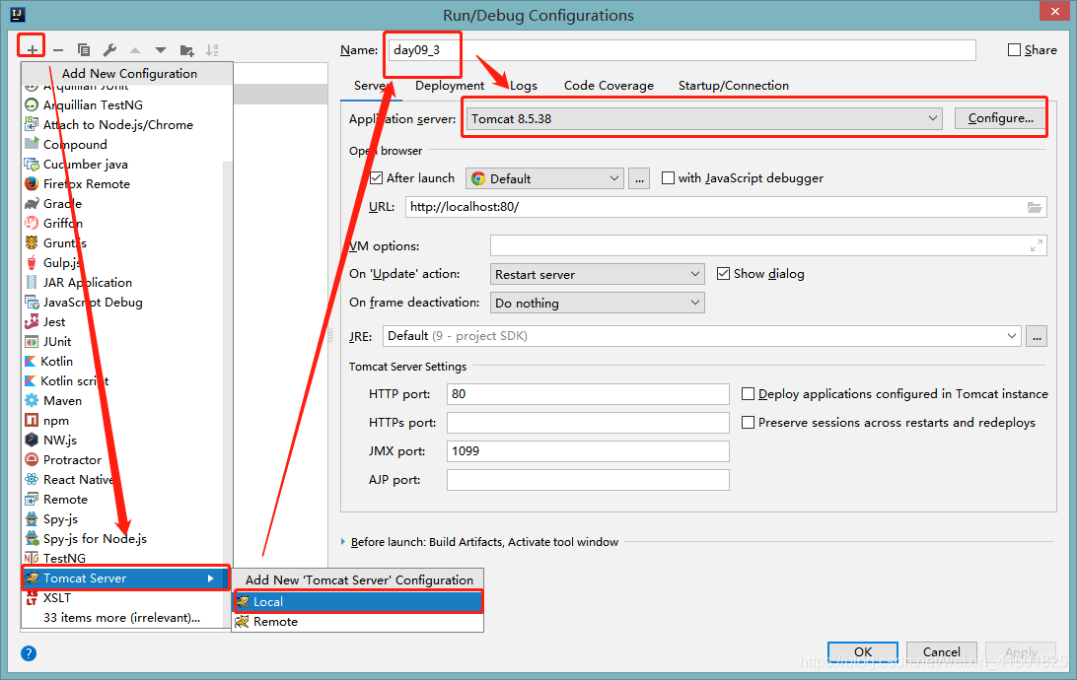Choose Remote Tomcat Server submenu item
This screenshot has height=680, width=1077.
[359, 622]
